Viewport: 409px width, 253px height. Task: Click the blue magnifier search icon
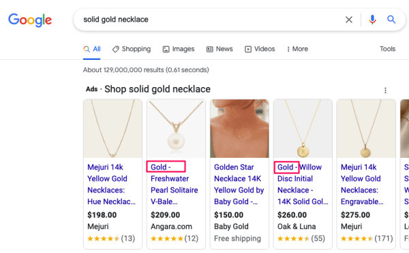tap(391, 19)
